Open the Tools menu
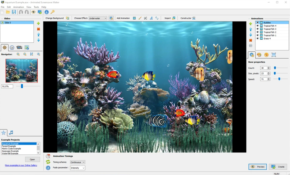The width and height of the screenshot is (290, 175). pos(36,7)
